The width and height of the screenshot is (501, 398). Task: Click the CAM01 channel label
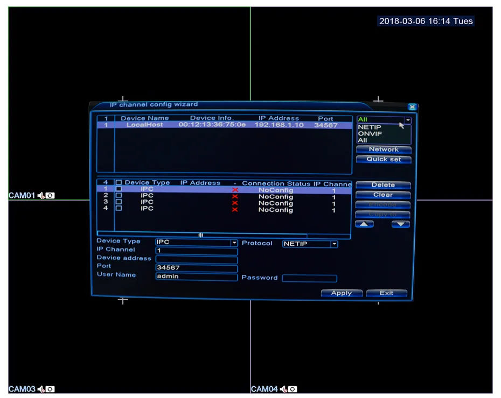[22, 195]
